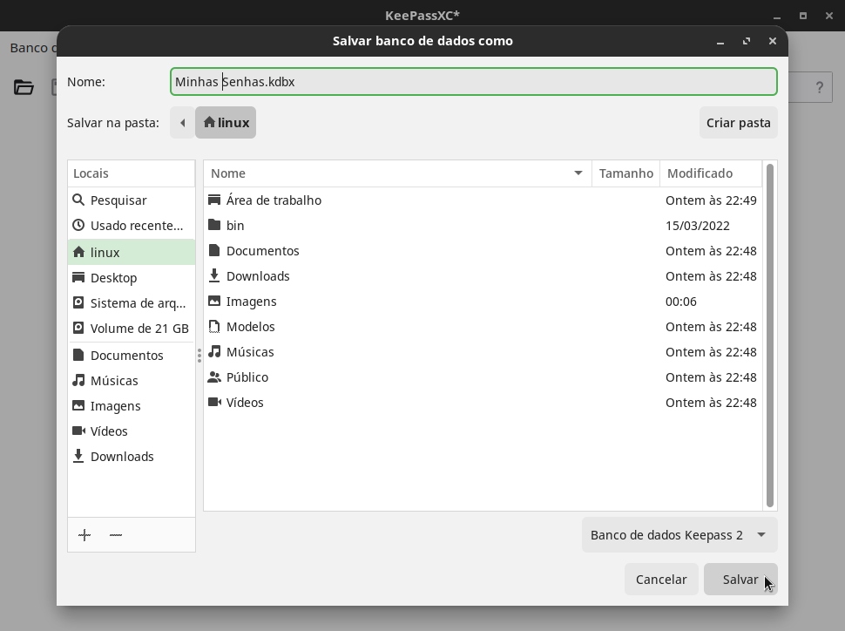Select the bin folder row

tap(483, 226)
